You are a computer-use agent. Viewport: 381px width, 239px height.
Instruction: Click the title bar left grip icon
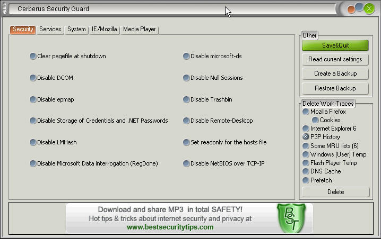coord(4,8)
